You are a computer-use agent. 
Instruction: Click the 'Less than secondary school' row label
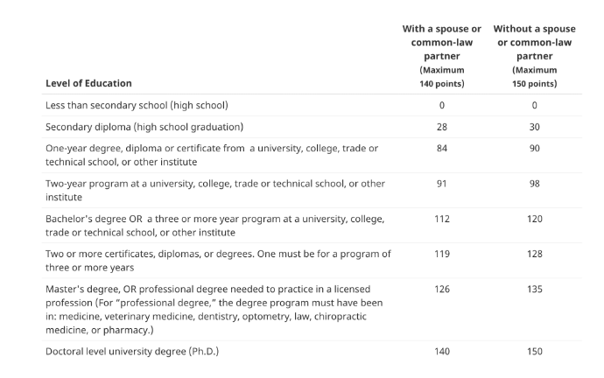[137, 105]
